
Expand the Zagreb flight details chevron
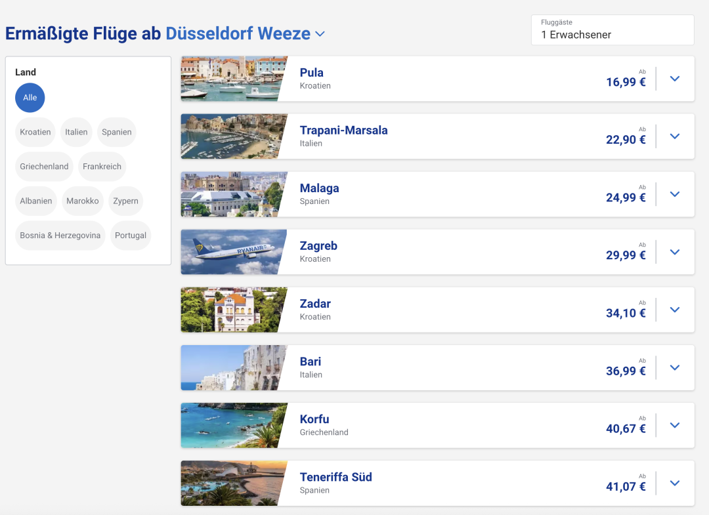tap(675, 252)
